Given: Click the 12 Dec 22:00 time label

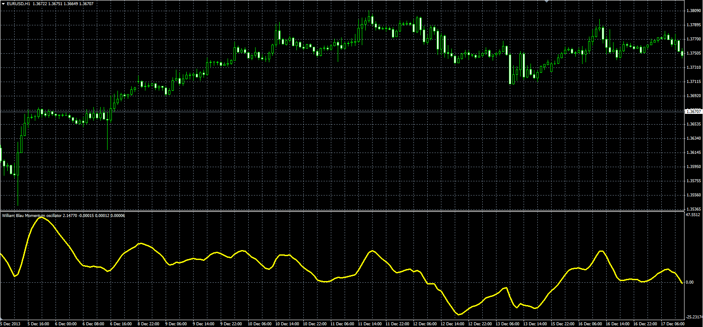Looking at the screenshot, I should (x=480, y=324).
